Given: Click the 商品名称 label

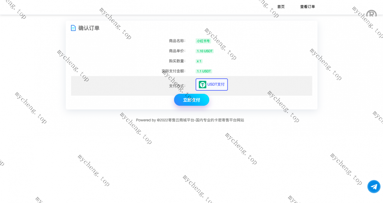Looking at the screenshot, I should point(177,41).
